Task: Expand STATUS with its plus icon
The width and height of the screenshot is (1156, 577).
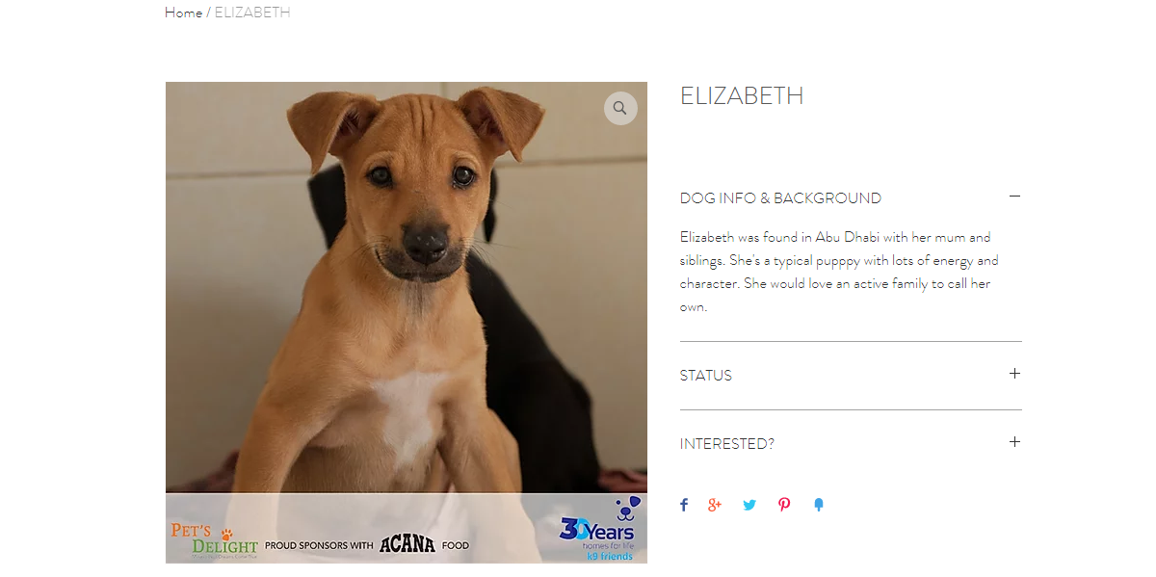Action: click(x=1014, y=374)
